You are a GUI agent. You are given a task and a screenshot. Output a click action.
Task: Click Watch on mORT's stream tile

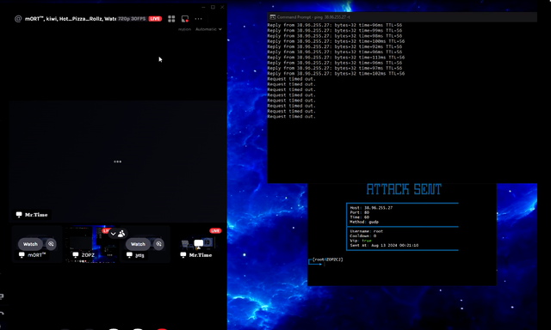coord(30,244)
